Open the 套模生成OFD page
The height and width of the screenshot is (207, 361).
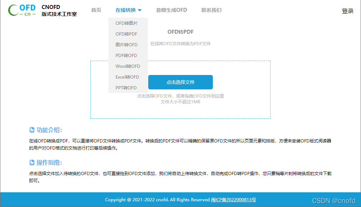[x=172, y=10]
